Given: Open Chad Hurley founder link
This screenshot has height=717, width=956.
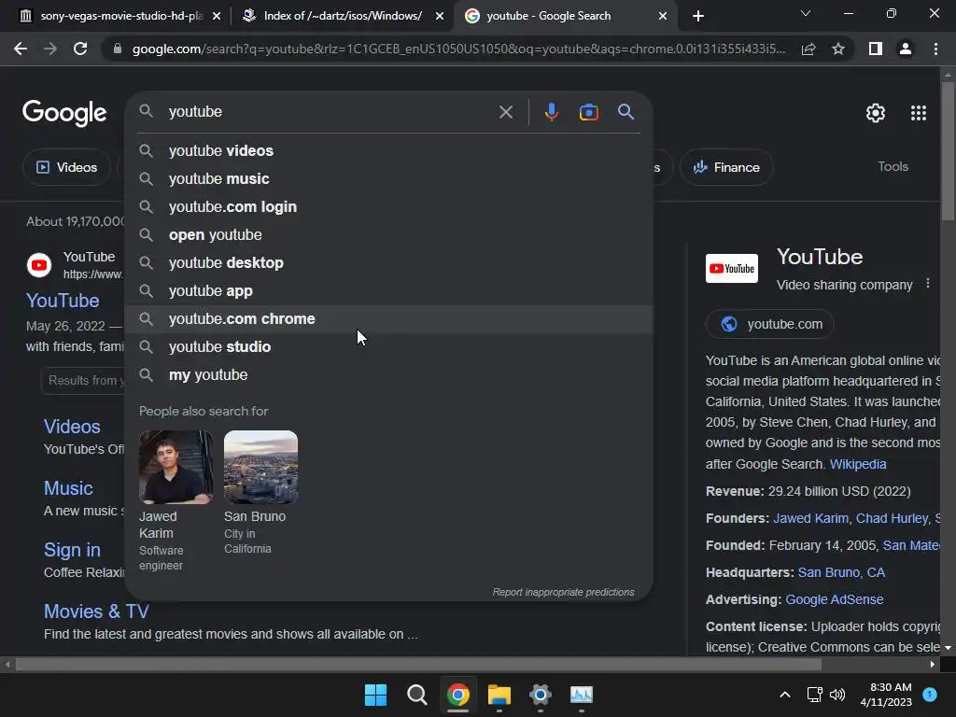Looking at the screenshot, I should 892,518.
